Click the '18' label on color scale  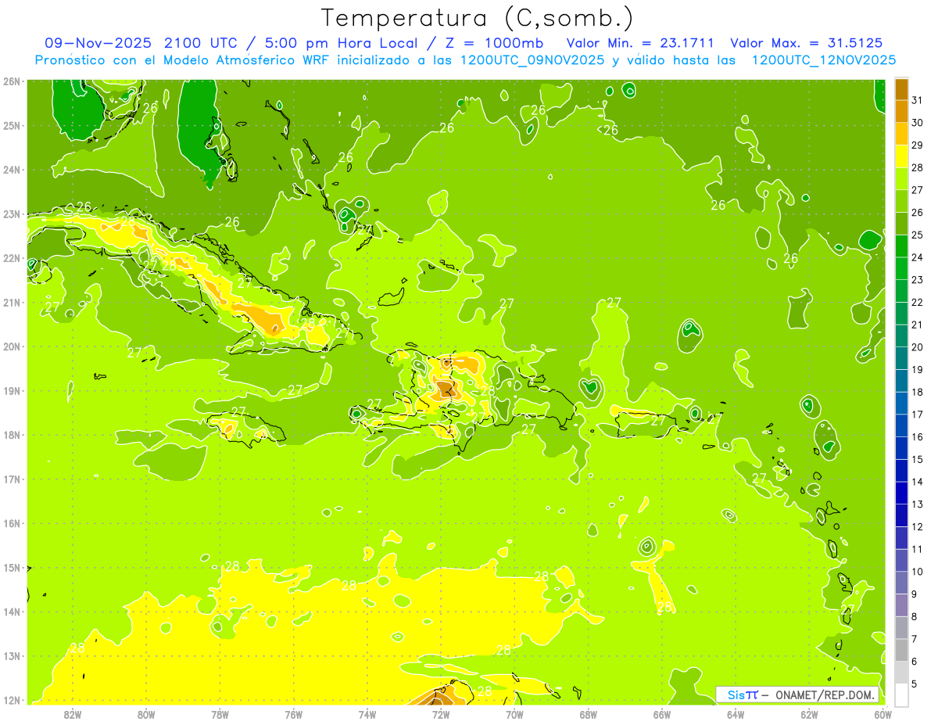point(917,392)
